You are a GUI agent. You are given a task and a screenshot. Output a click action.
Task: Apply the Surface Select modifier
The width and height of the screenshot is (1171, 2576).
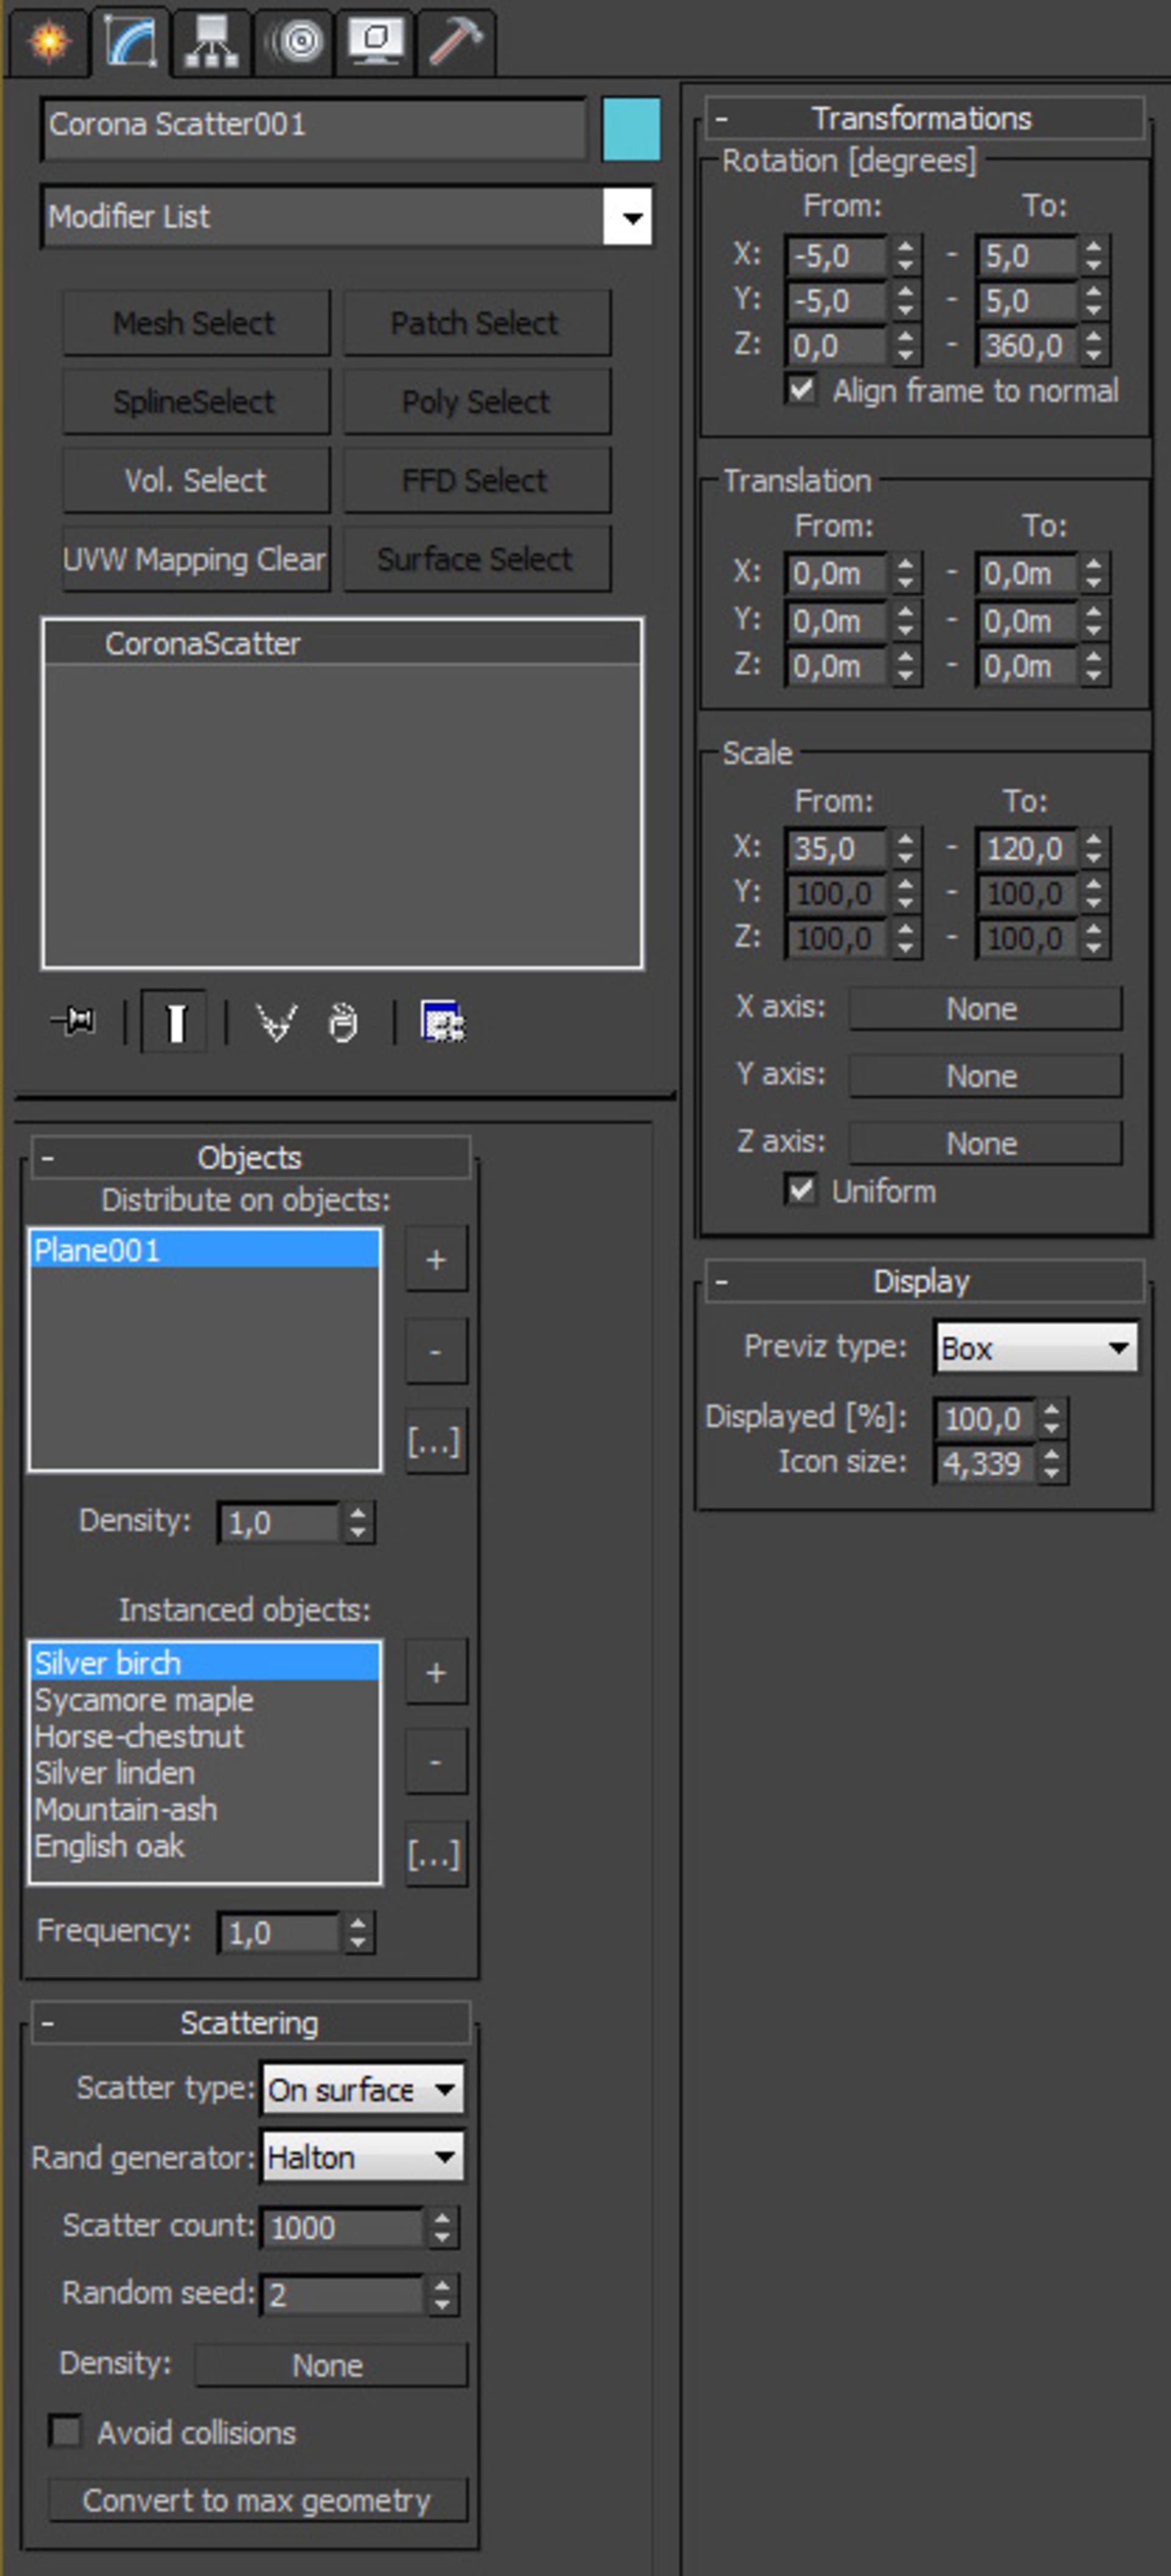pyautogui.click(x=477, y=559)
